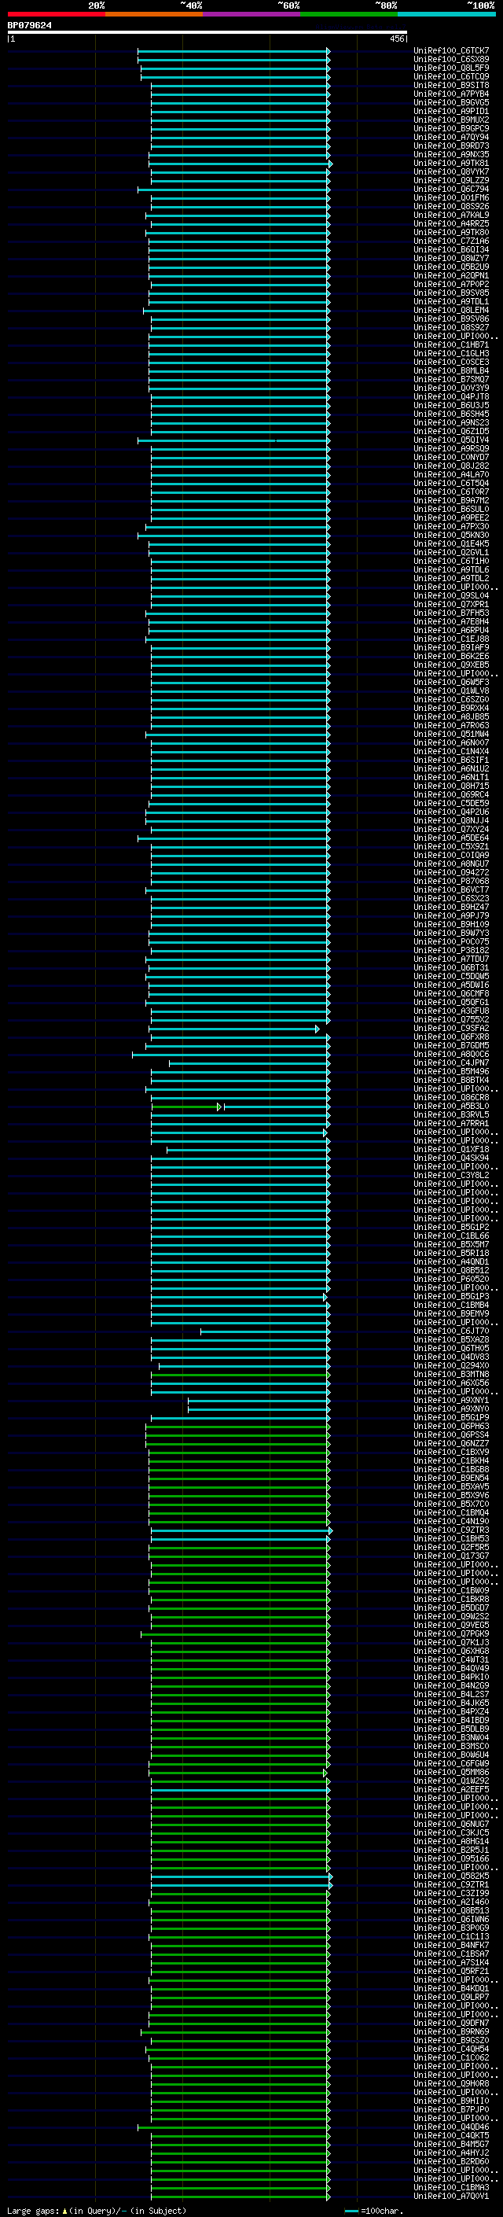Viewport: 503px width, 2217px height.
Task: Open hit UniRef100_A9XNY1
Action: tap(451, 1400)
